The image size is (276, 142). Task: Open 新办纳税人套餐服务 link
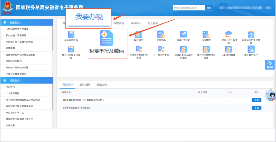pos(16,35)
